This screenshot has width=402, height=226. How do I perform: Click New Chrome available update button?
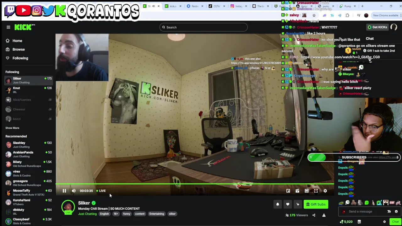pyautogui.click(x=386, y=15)
